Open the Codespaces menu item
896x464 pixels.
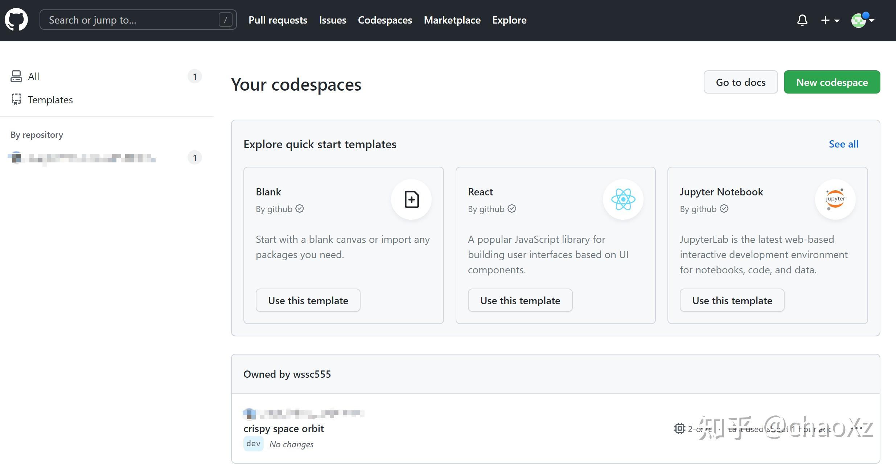tap(385, 20)
